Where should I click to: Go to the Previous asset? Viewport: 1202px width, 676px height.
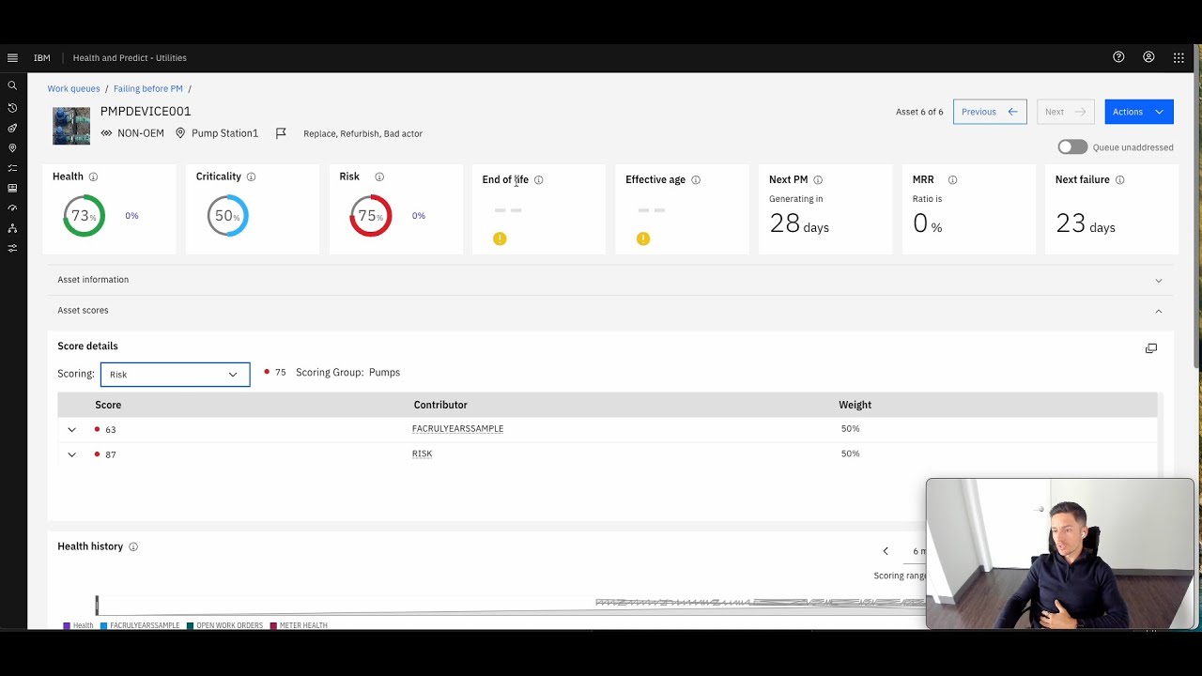(x=990, y=112)
